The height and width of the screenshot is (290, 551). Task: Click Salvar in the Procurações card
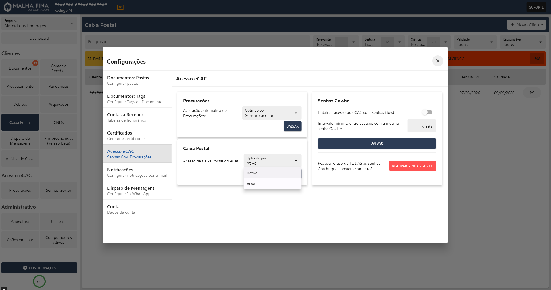[x=292, y=126]
